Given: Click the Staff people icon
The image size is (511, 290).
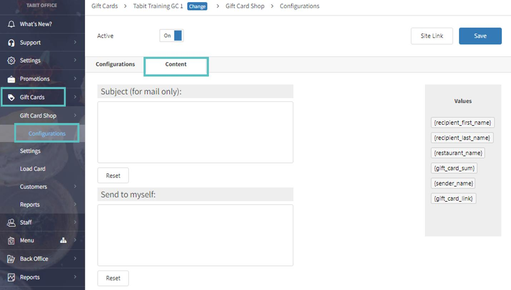Looking at the screenshot, I should click(x=11, y=222).
